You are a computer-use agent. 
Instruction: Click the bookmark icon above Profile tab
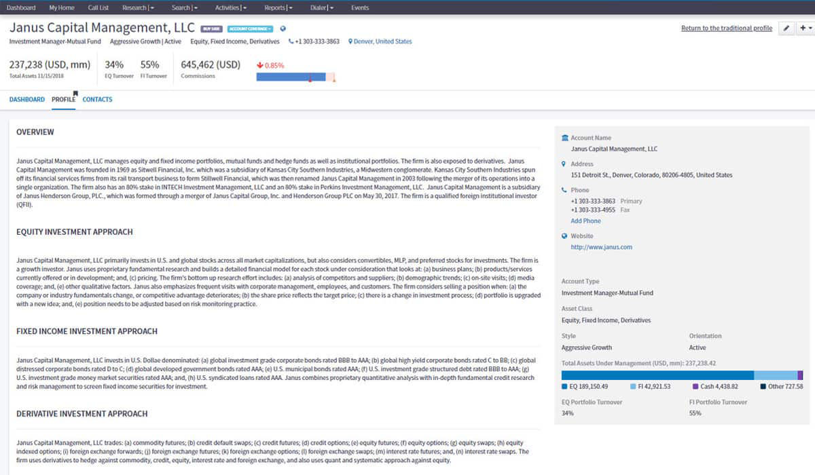(x=76, y=94)
